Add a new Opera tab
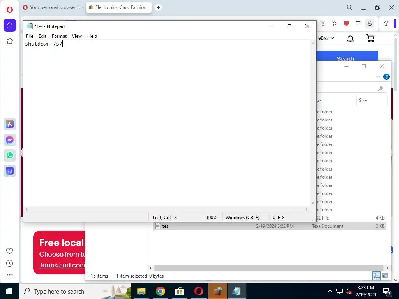 click(158, 7)
